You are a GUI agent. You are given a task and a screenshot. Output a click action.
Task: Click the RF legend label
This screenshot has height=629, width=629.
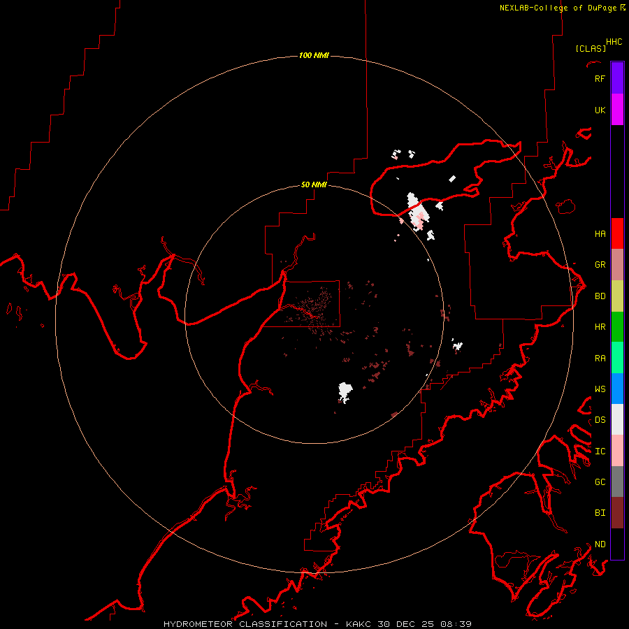600,78
